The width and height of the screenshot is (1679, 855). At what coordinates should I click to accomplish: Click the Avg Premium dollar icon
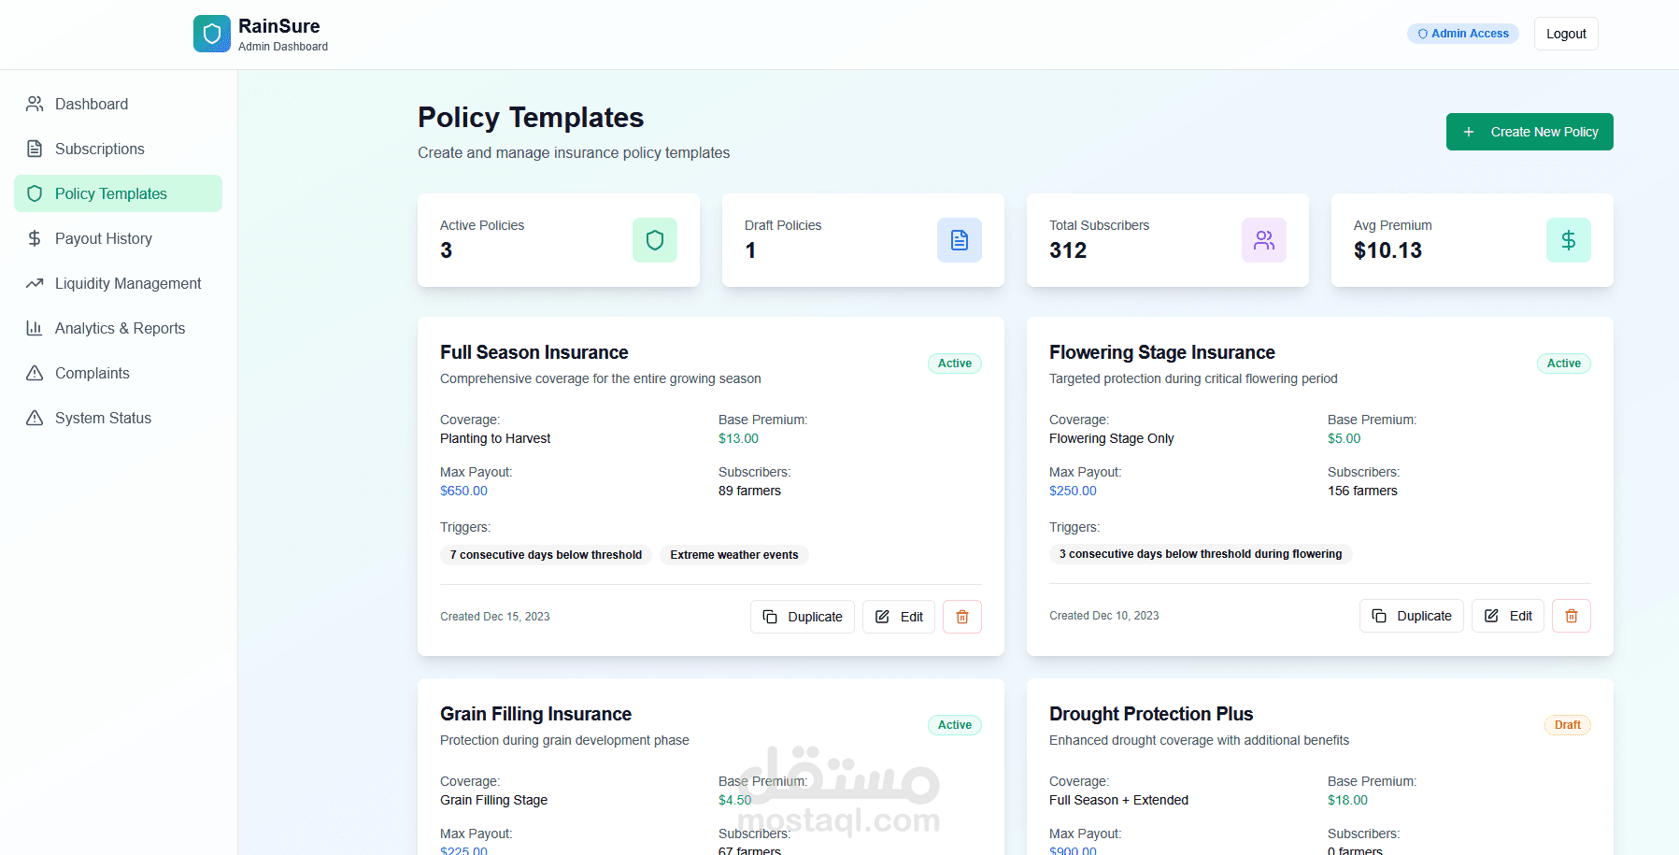point(1569,240)
